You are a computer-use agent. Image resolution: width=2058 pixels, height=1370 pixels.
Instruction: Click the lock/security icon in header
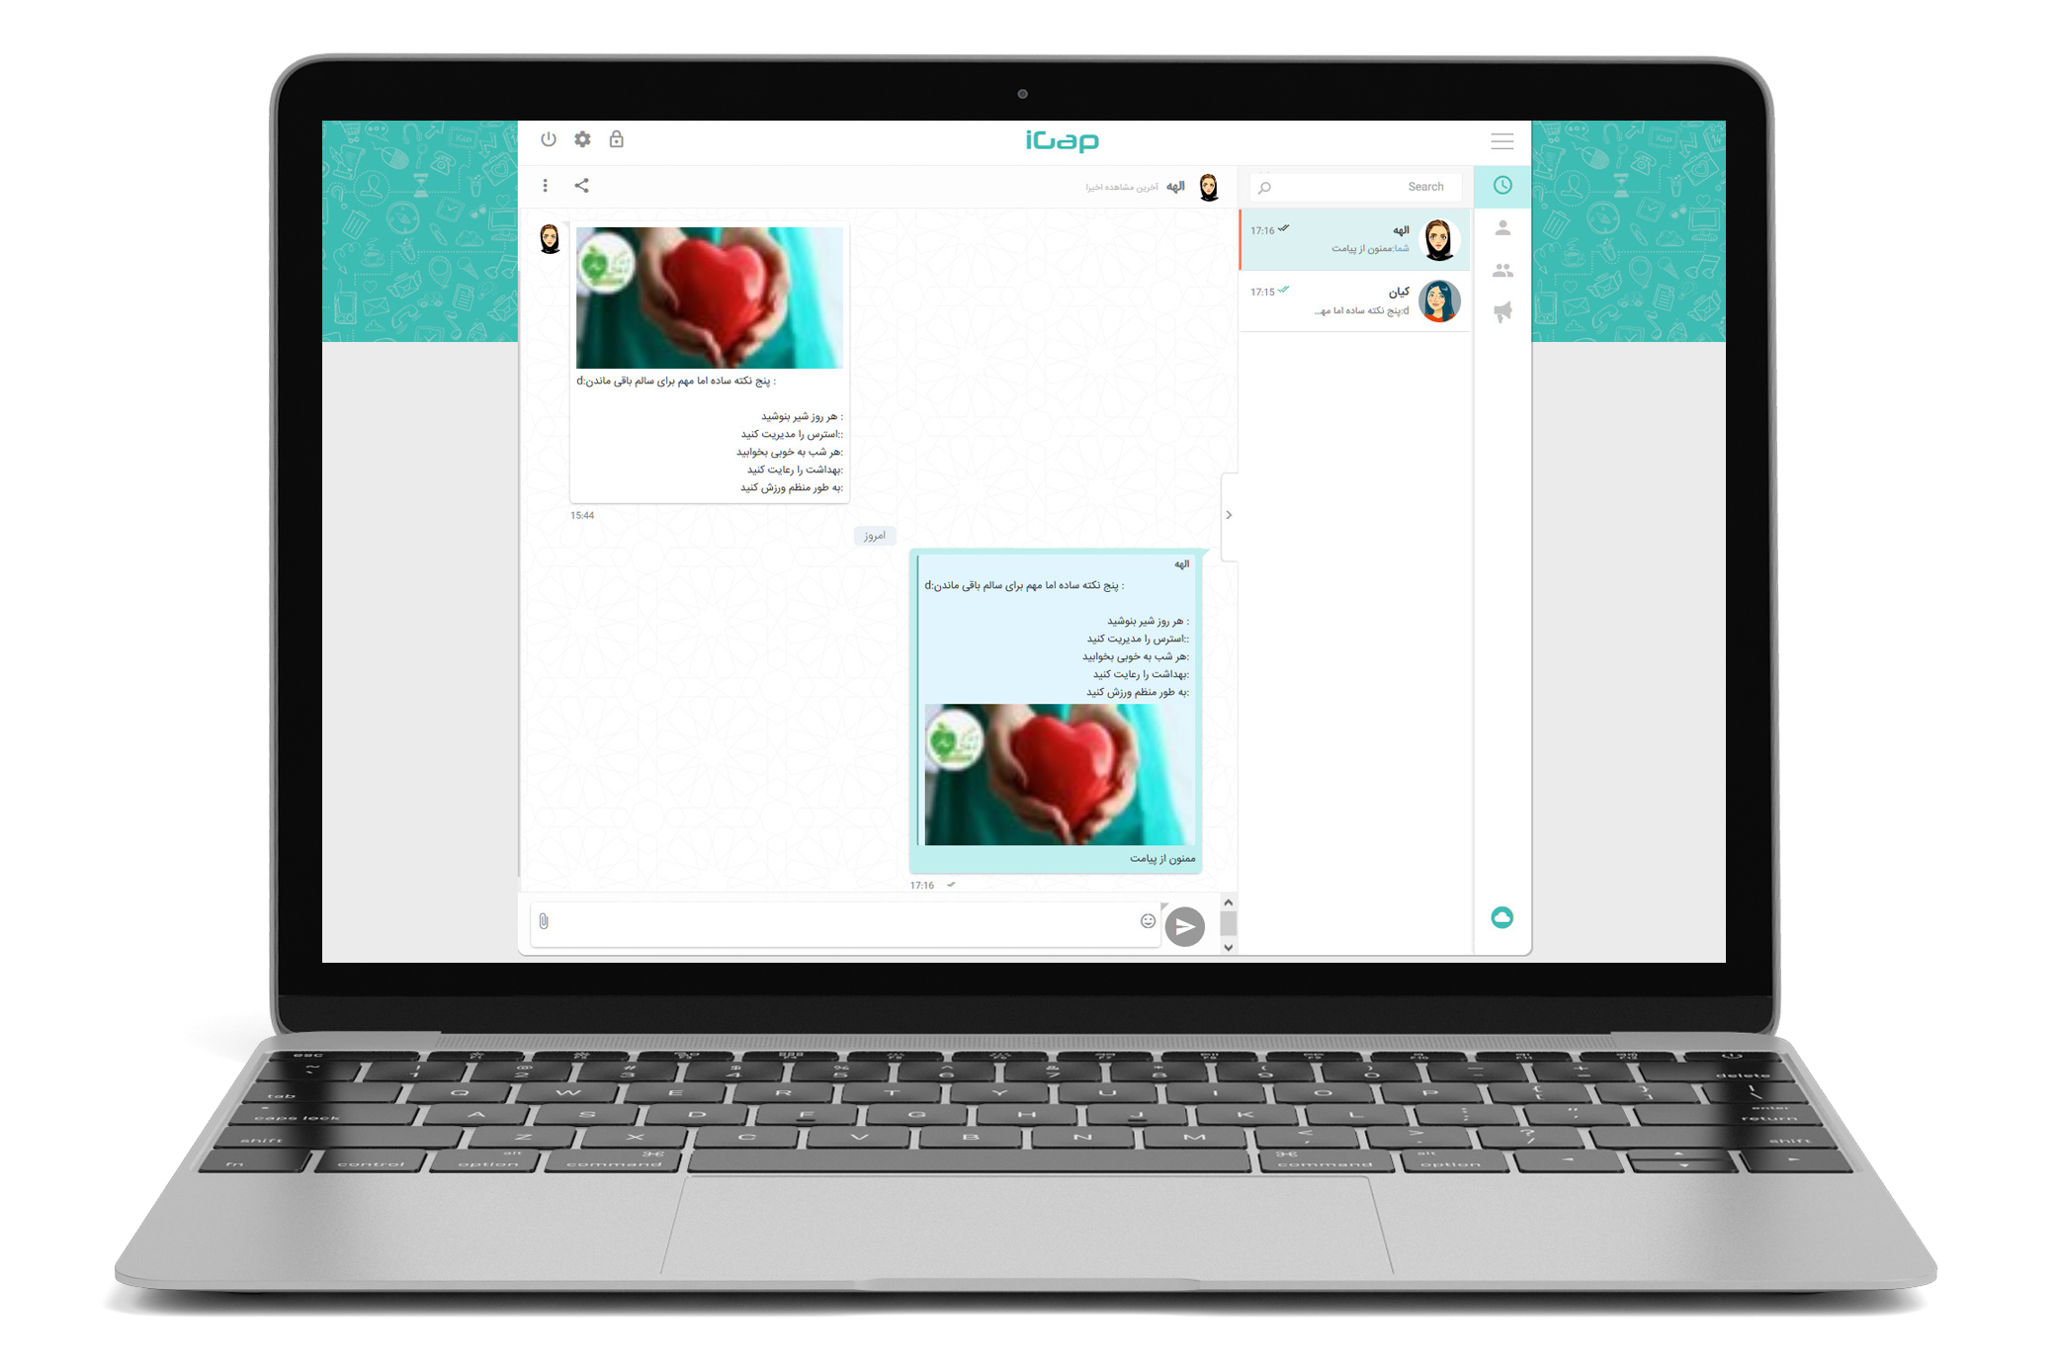coord(615,139)
